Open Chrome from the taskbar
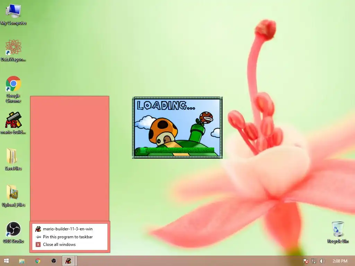The image size is (355, 266). [x=38, y=261]
